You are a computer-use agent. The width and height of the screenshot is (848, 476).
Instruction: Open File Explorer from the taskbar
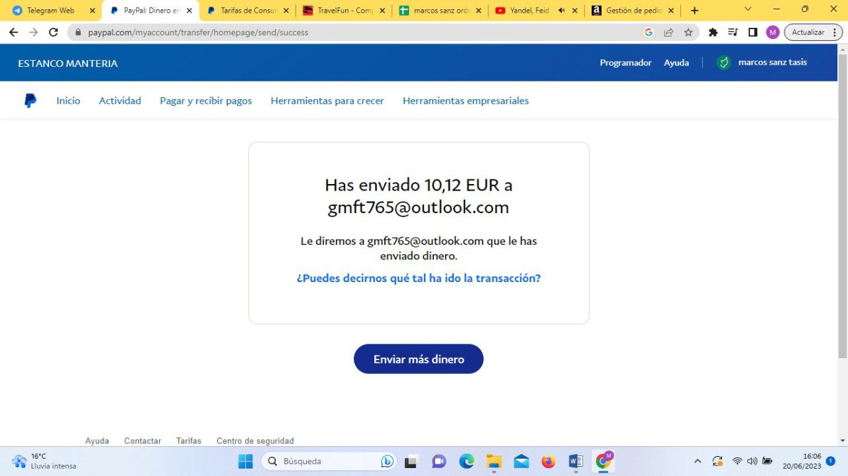(x=494, y=461)
